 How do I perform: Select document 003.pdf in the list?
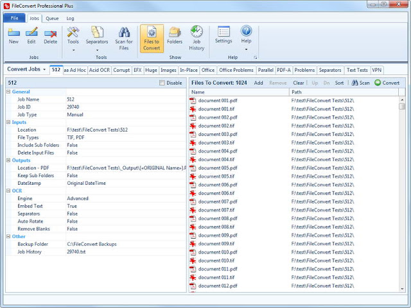(x=218, y=134)
